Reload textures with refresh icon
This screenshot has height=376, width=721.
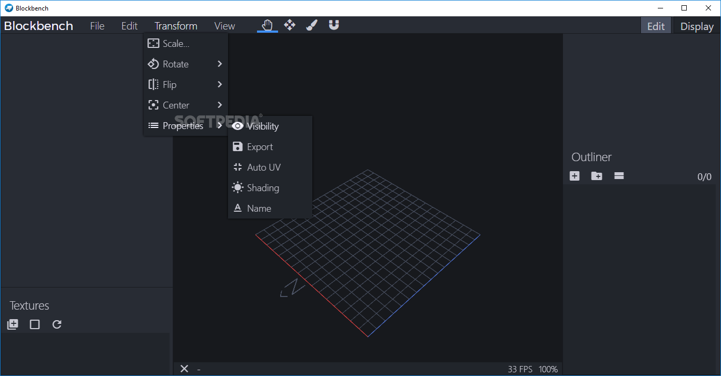(57, 324)
